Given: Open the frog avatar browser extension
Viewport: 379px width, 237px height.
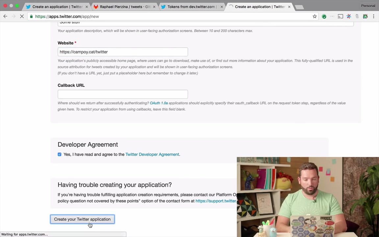Looking at the screenshot, I should pos(365,16).
